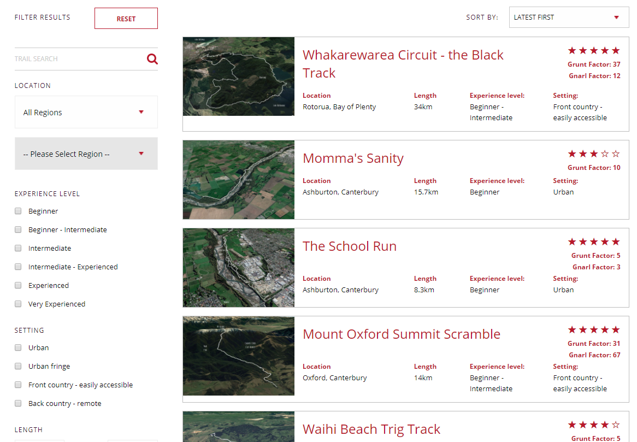
Task: Open the Waihi Beach Trig Track page
Action: pos(371,429)
